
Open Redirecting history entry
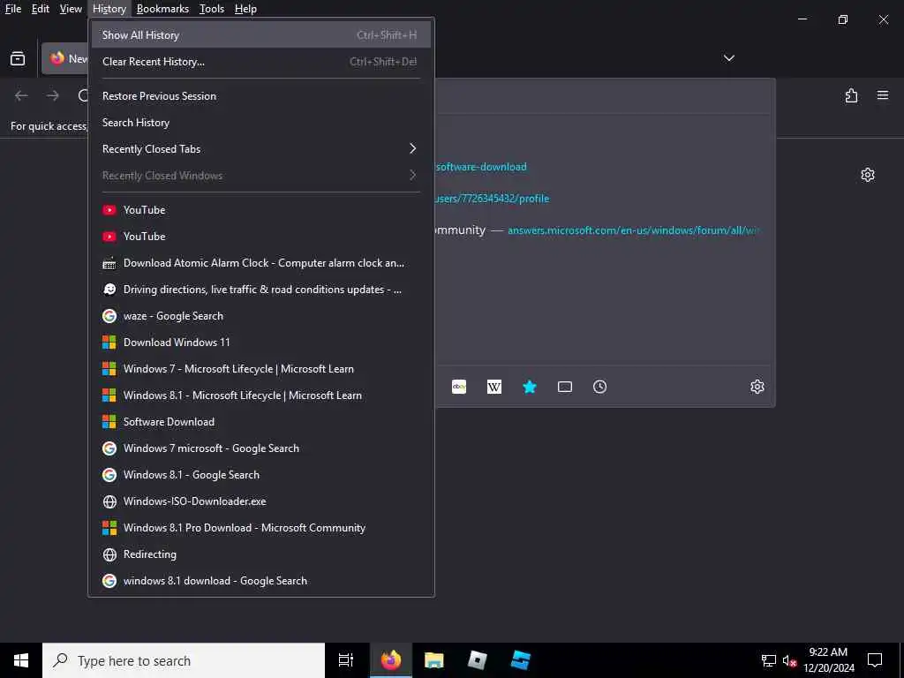point(260,555)
